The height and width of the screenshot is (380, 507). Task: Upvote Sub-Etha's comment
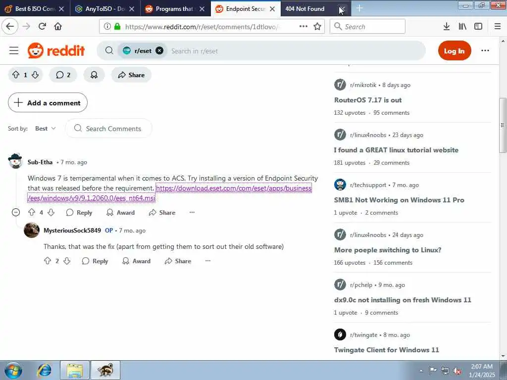click(32, 212)
